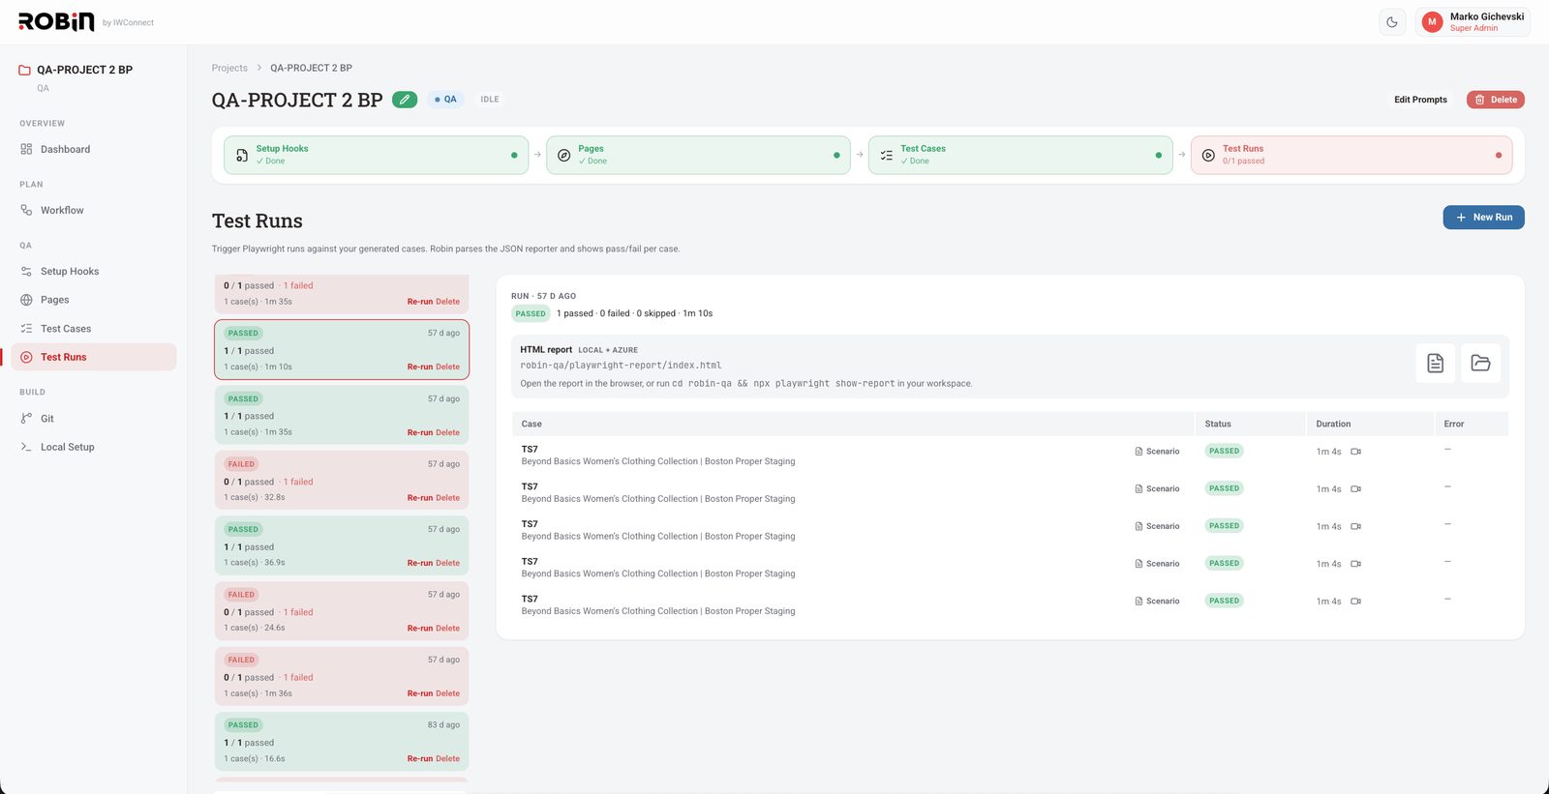Image resolution: width=1549 pixels, height=794 pixels.
Task: Open the report folder icon
Action: 1480,363
